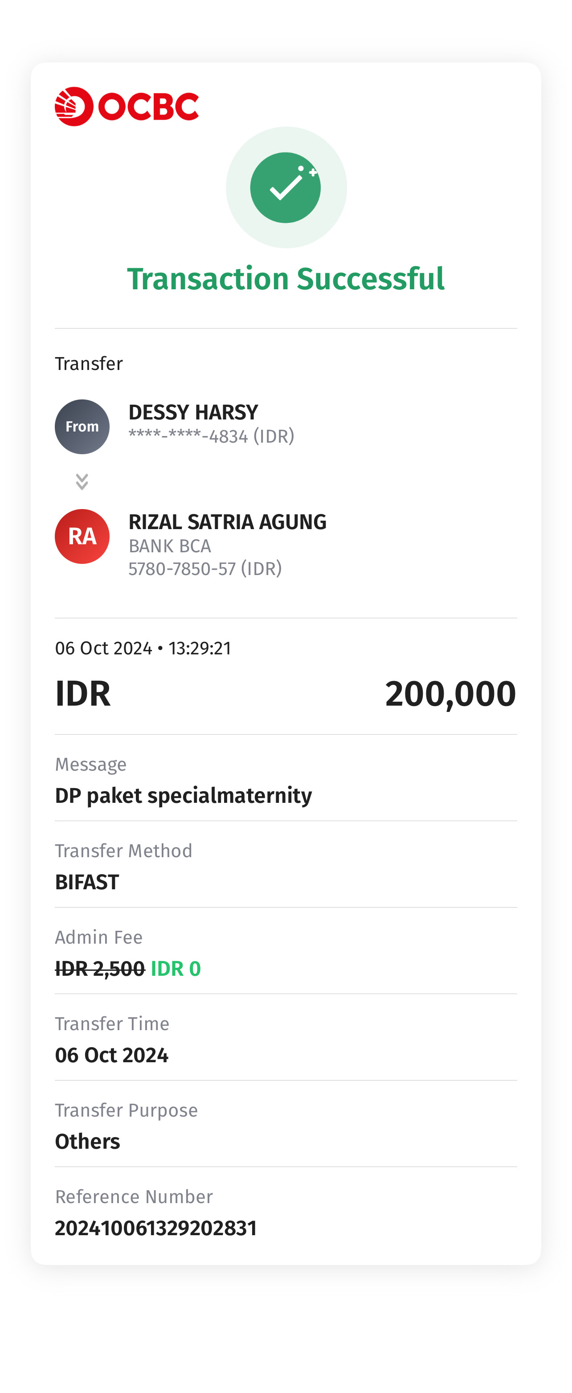Click the green IDR 0 admin fee
The height and width of the screenshot is (1393, 572).
coord(176,969)
